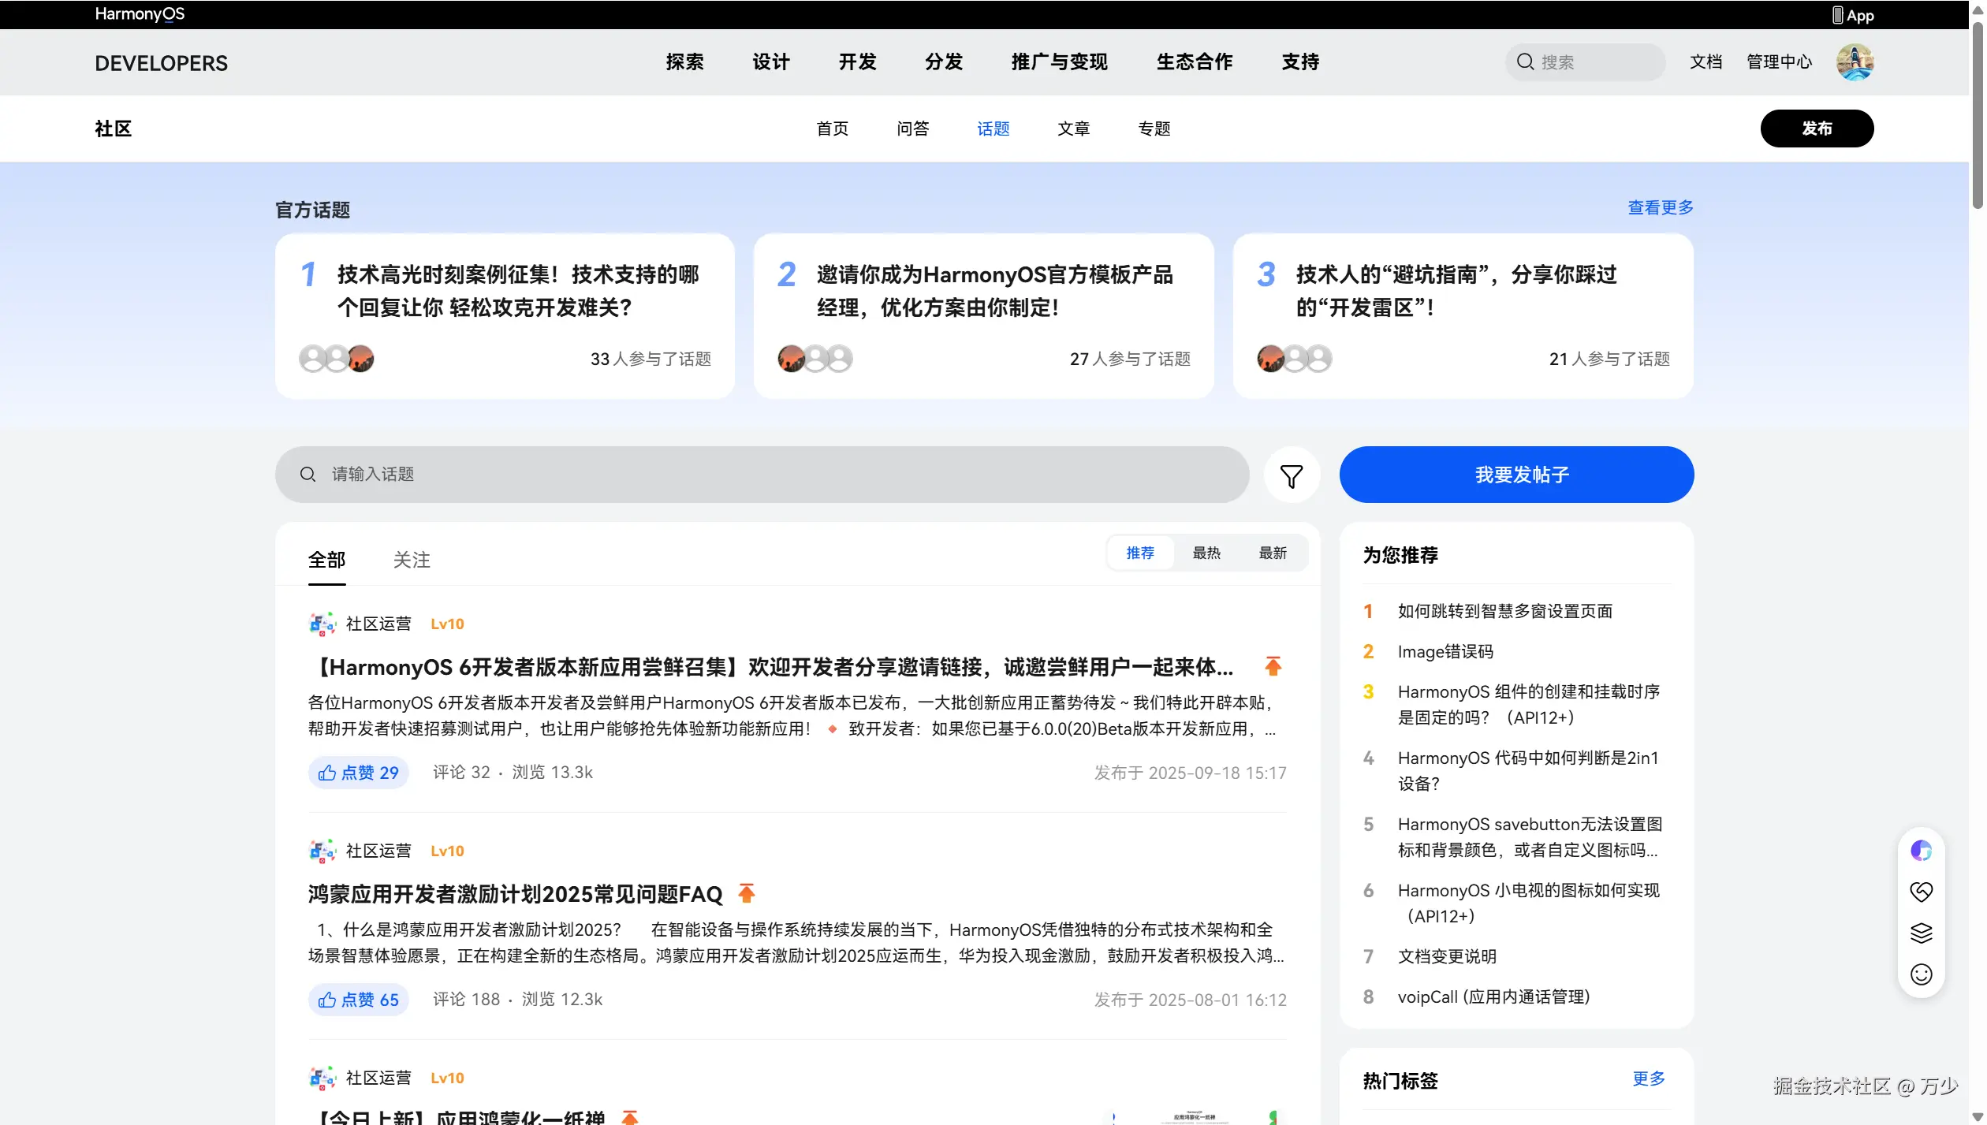
Task: Select the 最热 sort option
Action: tap(1206, 553)
